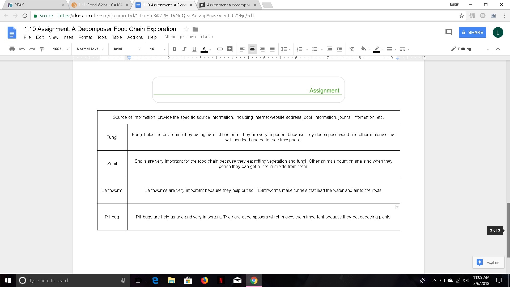Viewport: 510px width, 287px height.
Task: Click the Increase indent icon
Action: coord(339,49)
